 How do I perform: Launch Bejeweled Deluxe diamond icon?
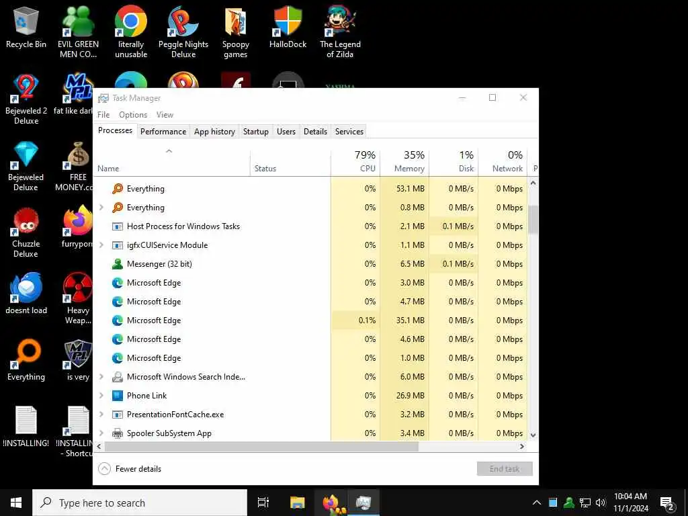point(26,166)
